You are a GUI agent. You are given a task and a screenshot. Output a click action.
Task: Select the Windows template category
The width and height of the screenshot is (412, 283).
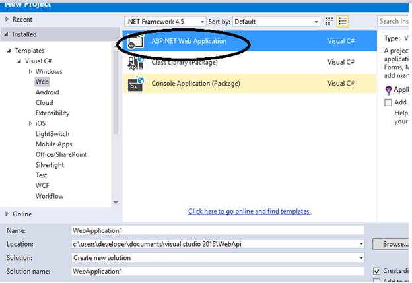tap(49, 71)
